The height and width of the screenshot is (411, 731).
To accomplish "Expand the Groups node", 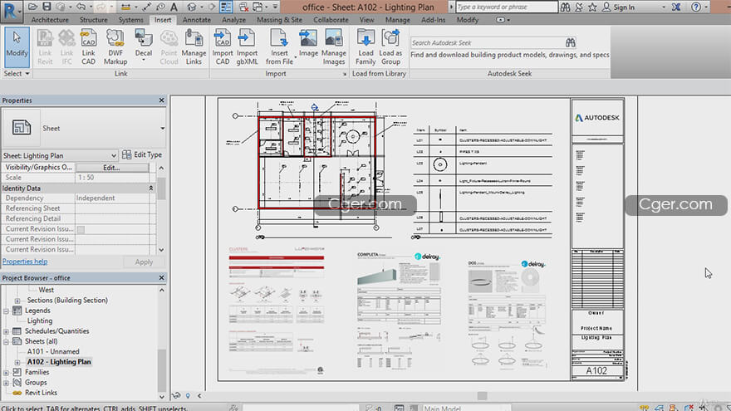I will 6,383.
